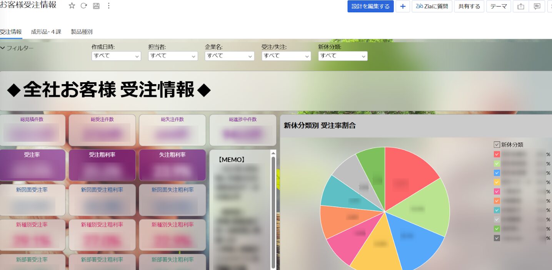Toggle the orange legend checkbox
This screenshot has width=552, height=270.
pos(497,201)
